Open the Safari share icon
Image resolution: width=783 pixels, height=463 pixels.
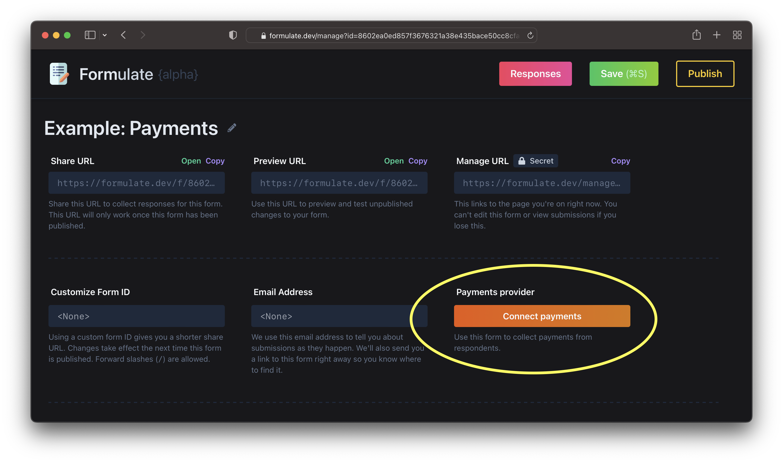coord(696,35)
